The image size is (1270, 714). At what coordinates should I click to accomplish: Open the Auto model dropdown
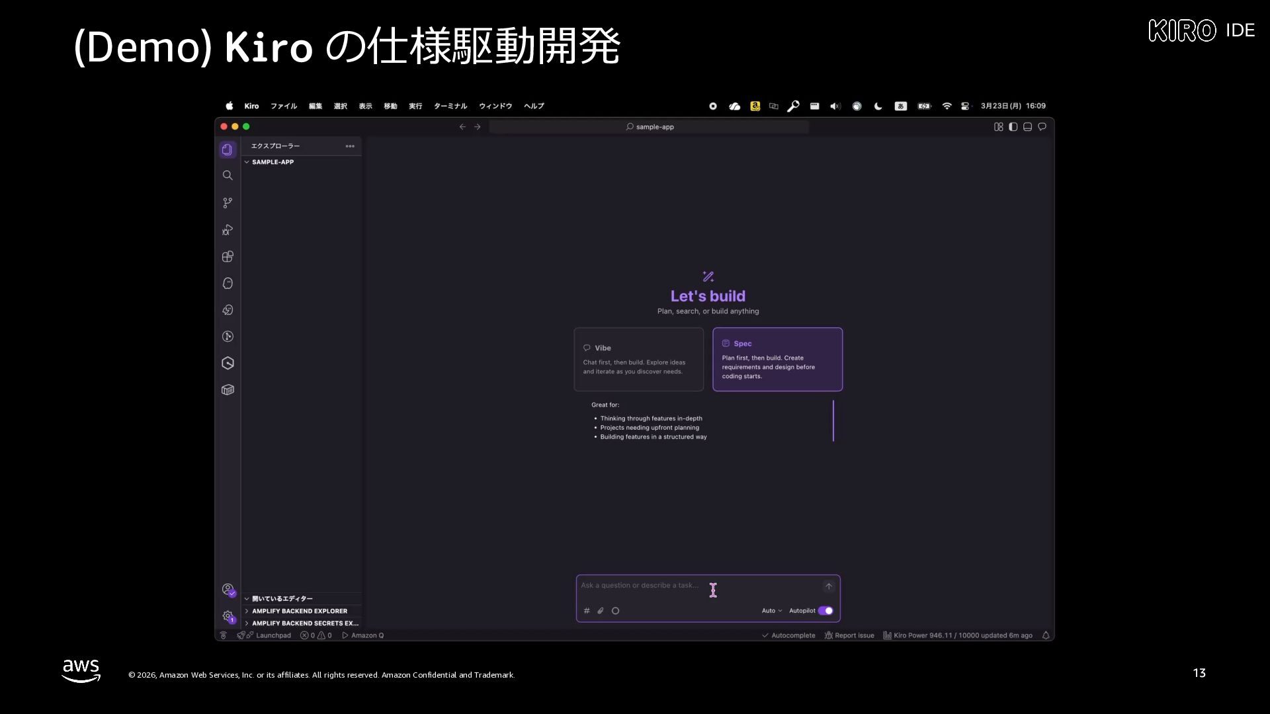coord(771,611)
